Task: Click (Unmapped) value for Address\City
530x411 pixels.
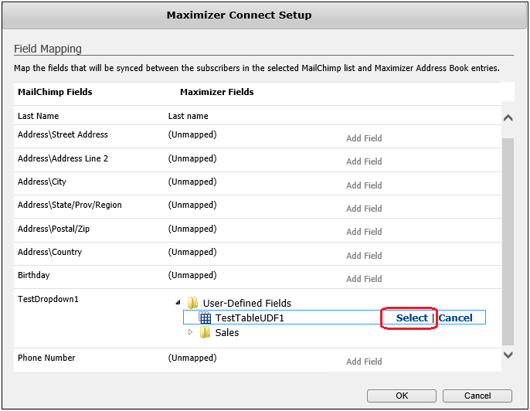Action: click(192, 182)
